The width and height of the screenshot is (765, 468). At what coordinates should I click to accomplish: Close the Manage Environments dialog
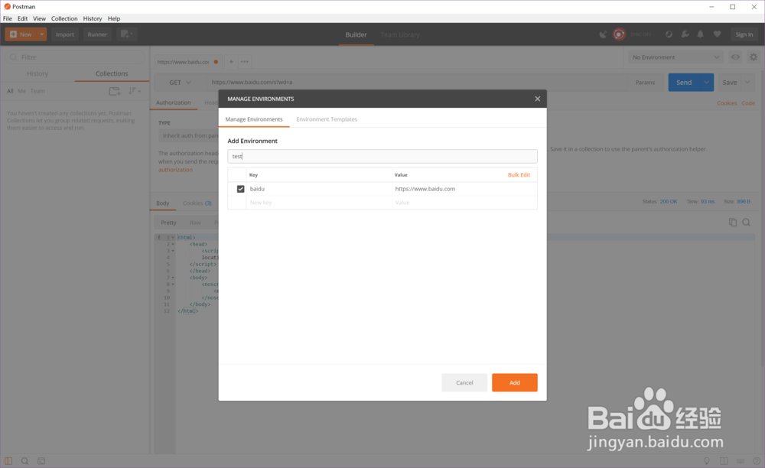coord(537,99)
